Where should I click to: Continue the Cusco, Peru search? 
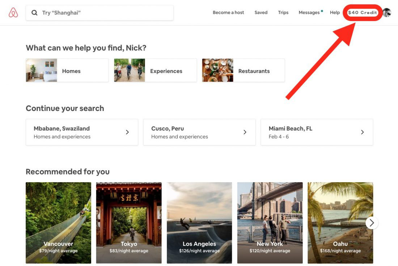coord(199,132)
